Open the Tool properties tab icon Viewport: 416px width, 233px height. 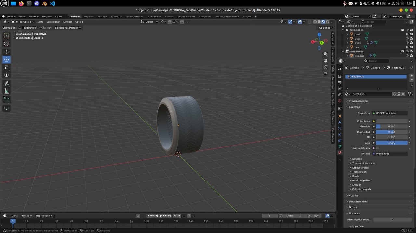pyautogui.click(x=340, y=68)
